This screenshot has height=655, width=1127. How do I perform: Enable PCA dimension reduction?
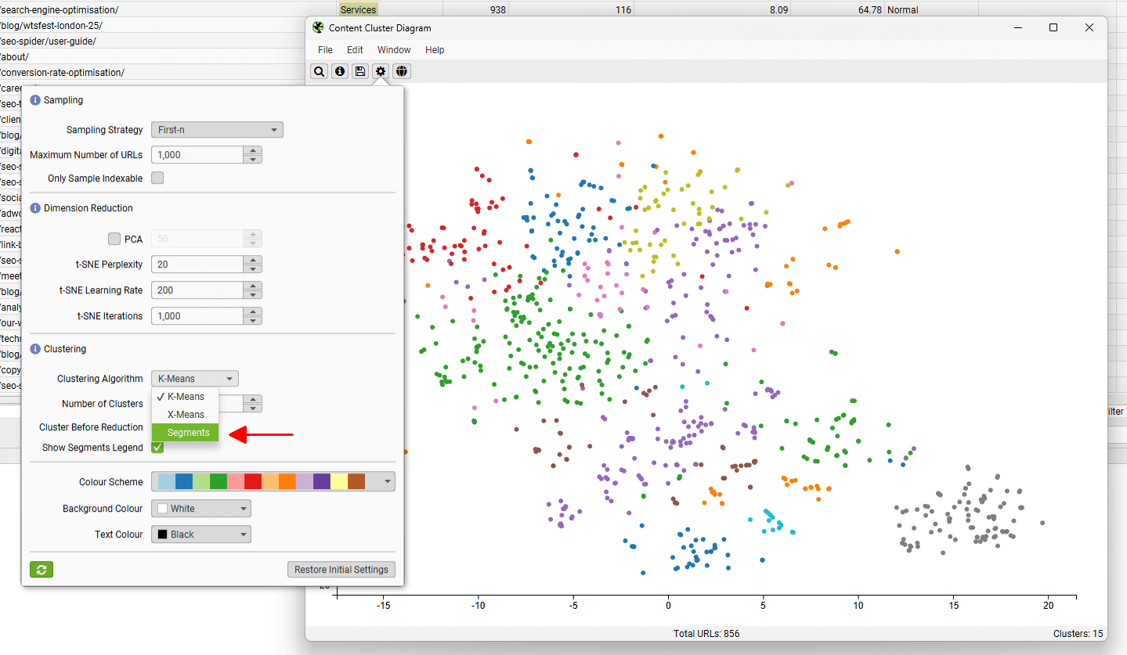pyautogui.click(x=113, y=239)
